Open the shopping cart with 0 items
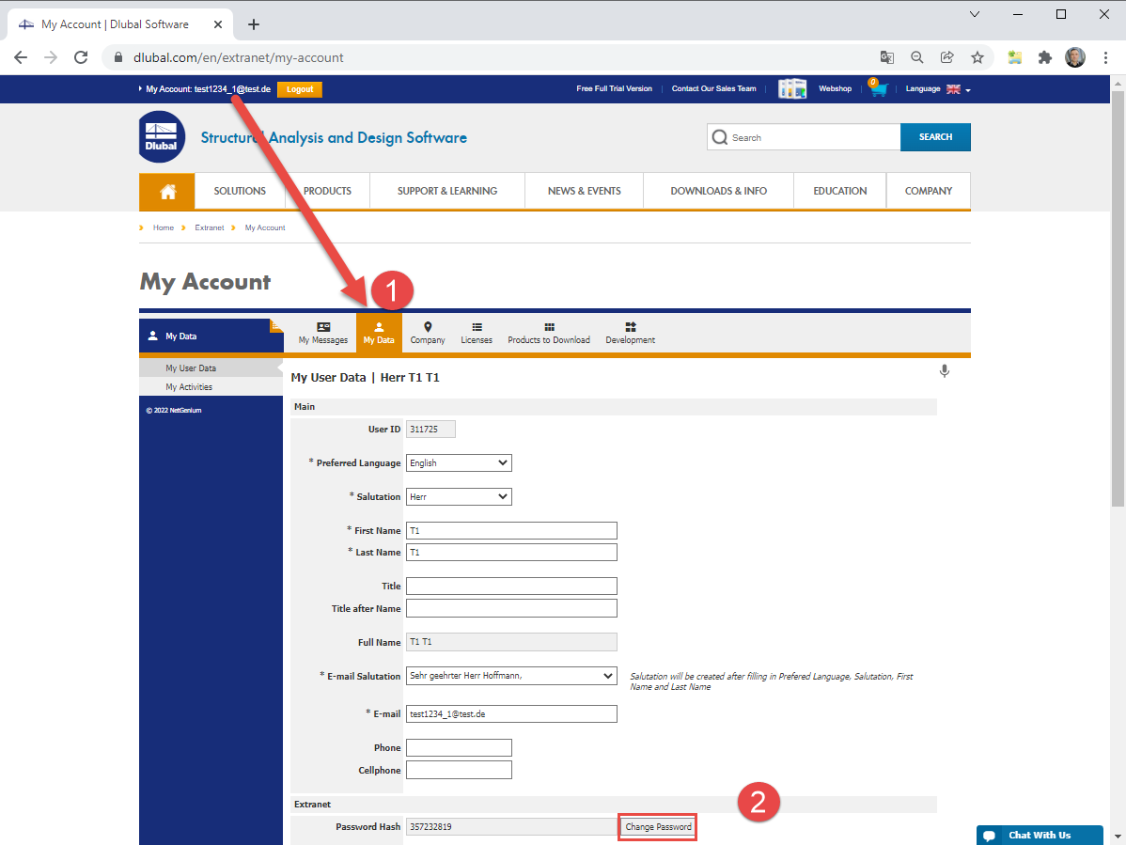The image size is (1126, 845). point(878,88)
